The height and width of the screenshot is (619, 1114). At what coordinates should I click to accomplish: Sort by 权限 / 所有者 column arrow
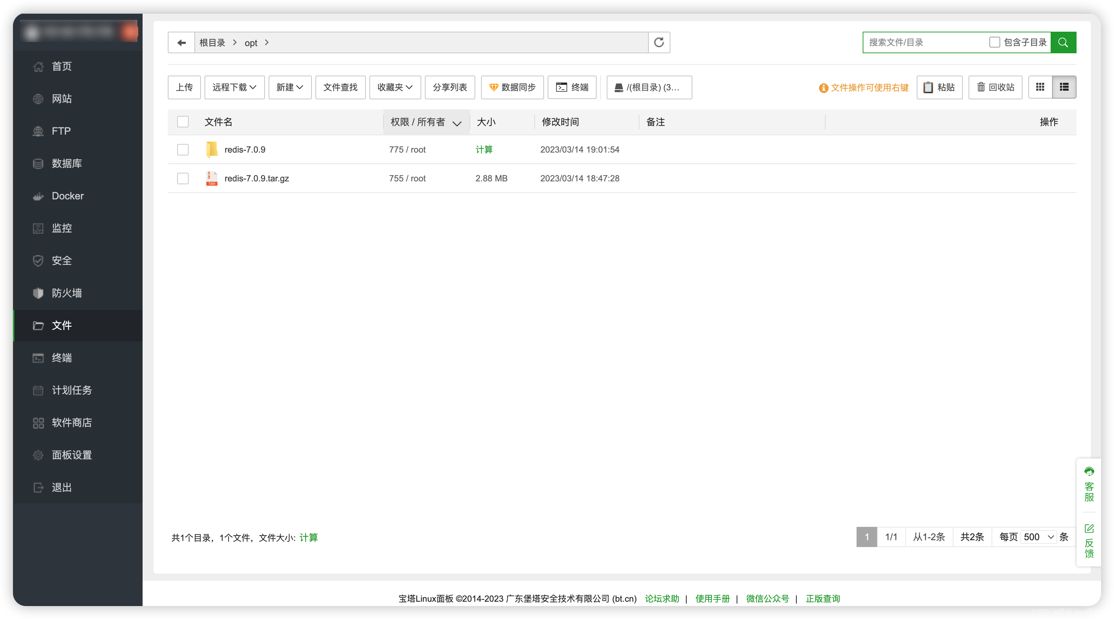pos(457,123)
